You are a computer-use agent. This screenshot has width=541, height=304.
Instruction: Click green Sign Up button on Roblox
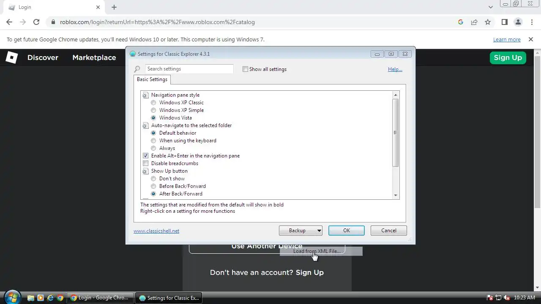click(508, 57)
